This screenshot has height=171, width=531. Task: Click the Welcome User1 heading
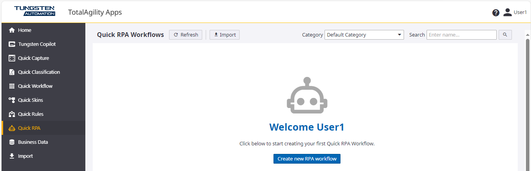307,127
